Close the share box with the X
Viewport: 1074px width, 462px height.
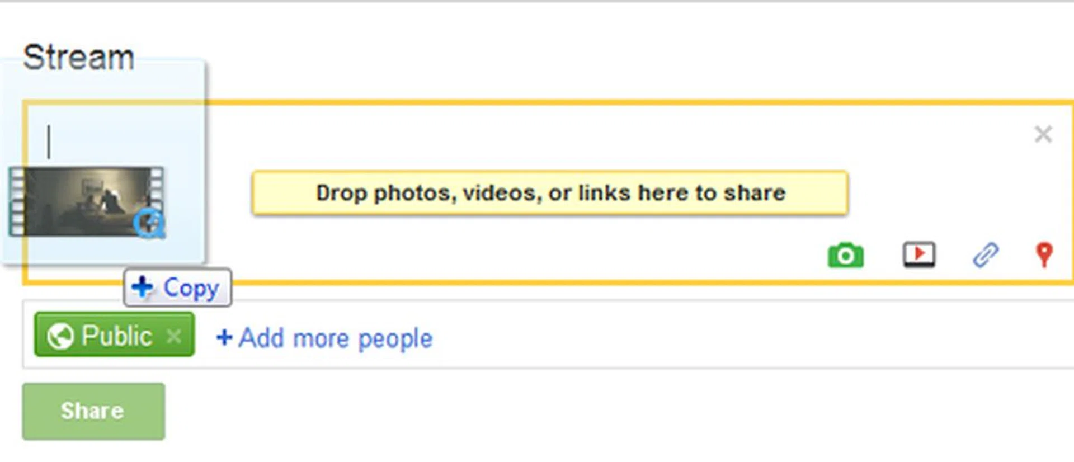point(1043,134)
